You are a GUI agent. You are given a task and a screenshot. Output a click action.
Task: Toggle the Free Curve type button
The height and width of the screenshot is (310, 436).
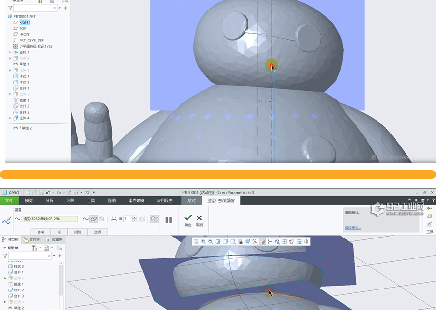pyautogui.click(x=85, y=219)
